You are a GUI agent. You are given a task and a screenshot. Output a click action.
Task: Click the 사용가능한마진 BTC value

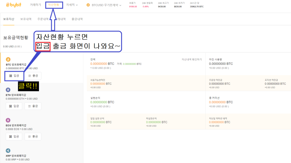[101, 84]
